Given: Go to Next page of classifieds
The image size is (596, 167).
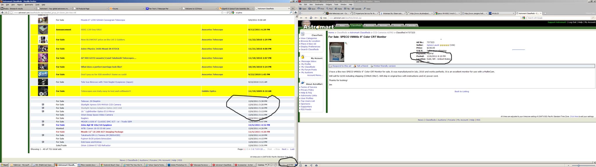Looking at the screenshot, I should click(285, 149).
